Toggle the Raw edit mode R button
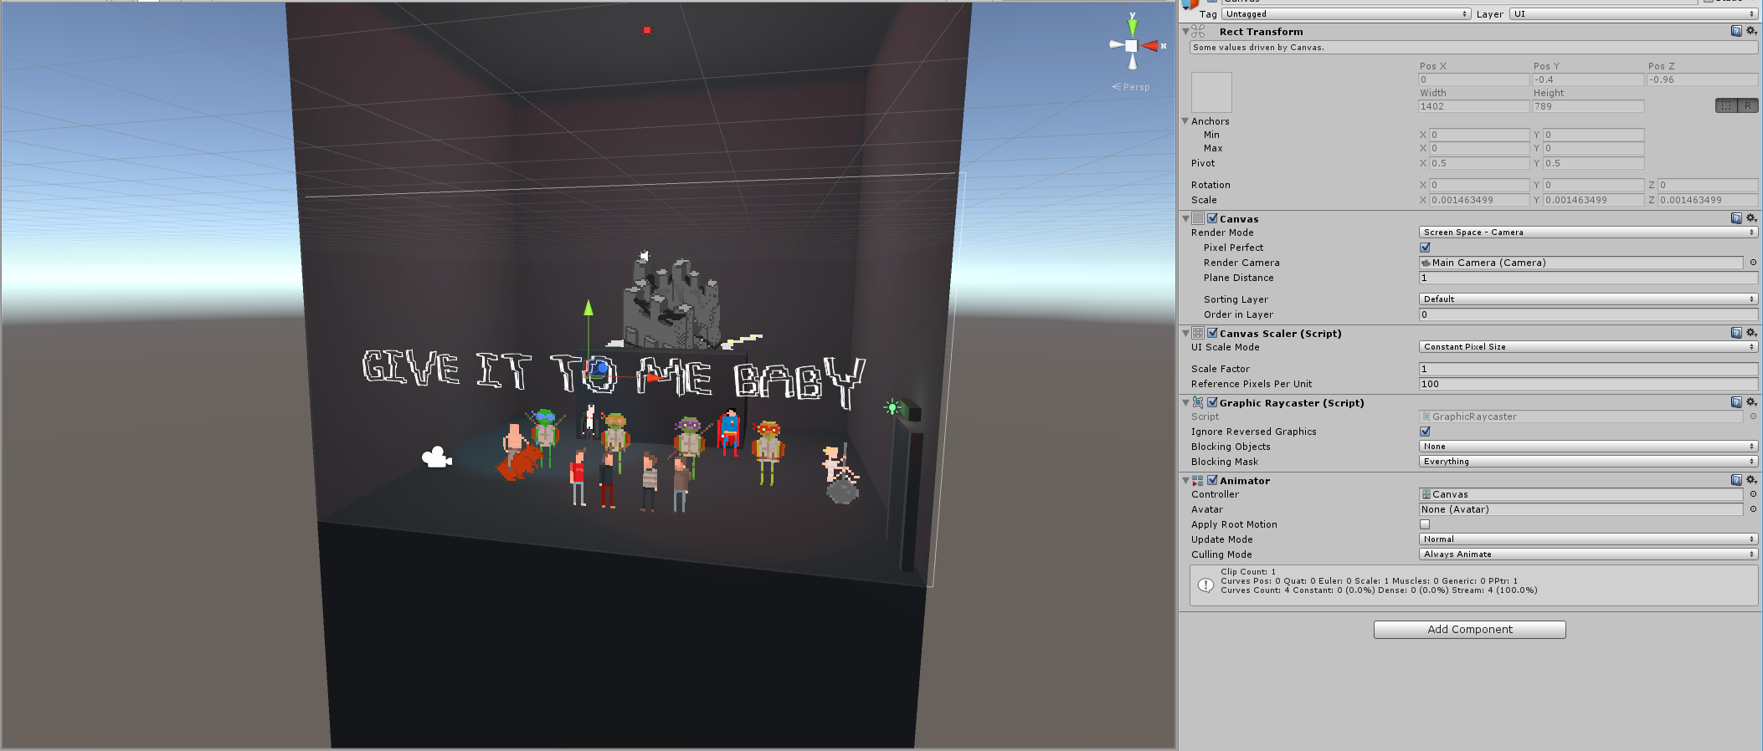Viewport: 1763px width, 751px height. [x=1748, y=105]
